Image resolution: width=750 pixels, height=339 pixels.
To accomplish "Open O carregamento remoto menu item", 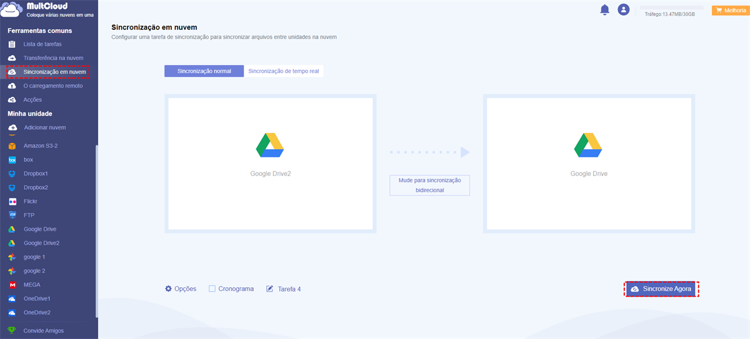I will coord(53,86).
